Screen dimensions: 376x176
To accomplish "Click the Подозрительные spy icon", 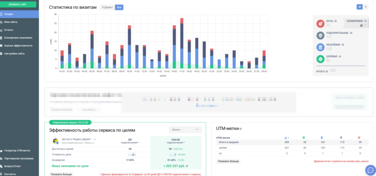I will (320, 35).
